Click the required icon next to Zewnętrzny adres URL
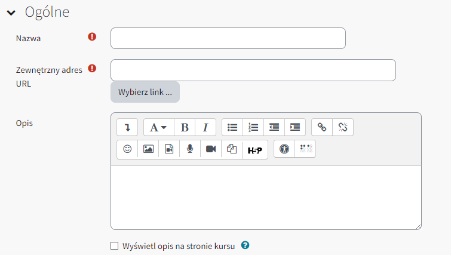The width and height of the screenshot is (451, 255). tap(92, 69)
